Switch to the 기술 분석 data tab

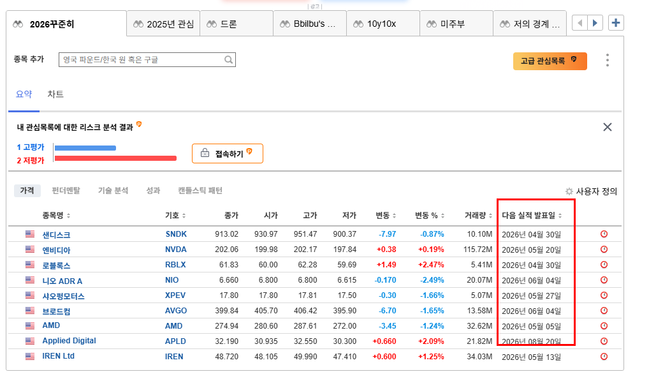(113, 191)
